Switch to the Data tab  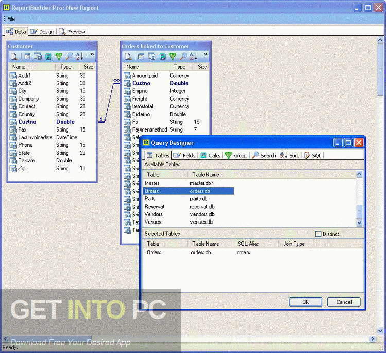pos(16,32)
